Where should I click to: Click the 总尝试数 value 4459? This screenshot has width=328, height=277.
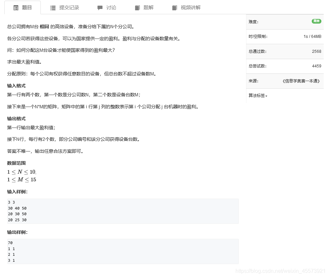tap(317, 66)
